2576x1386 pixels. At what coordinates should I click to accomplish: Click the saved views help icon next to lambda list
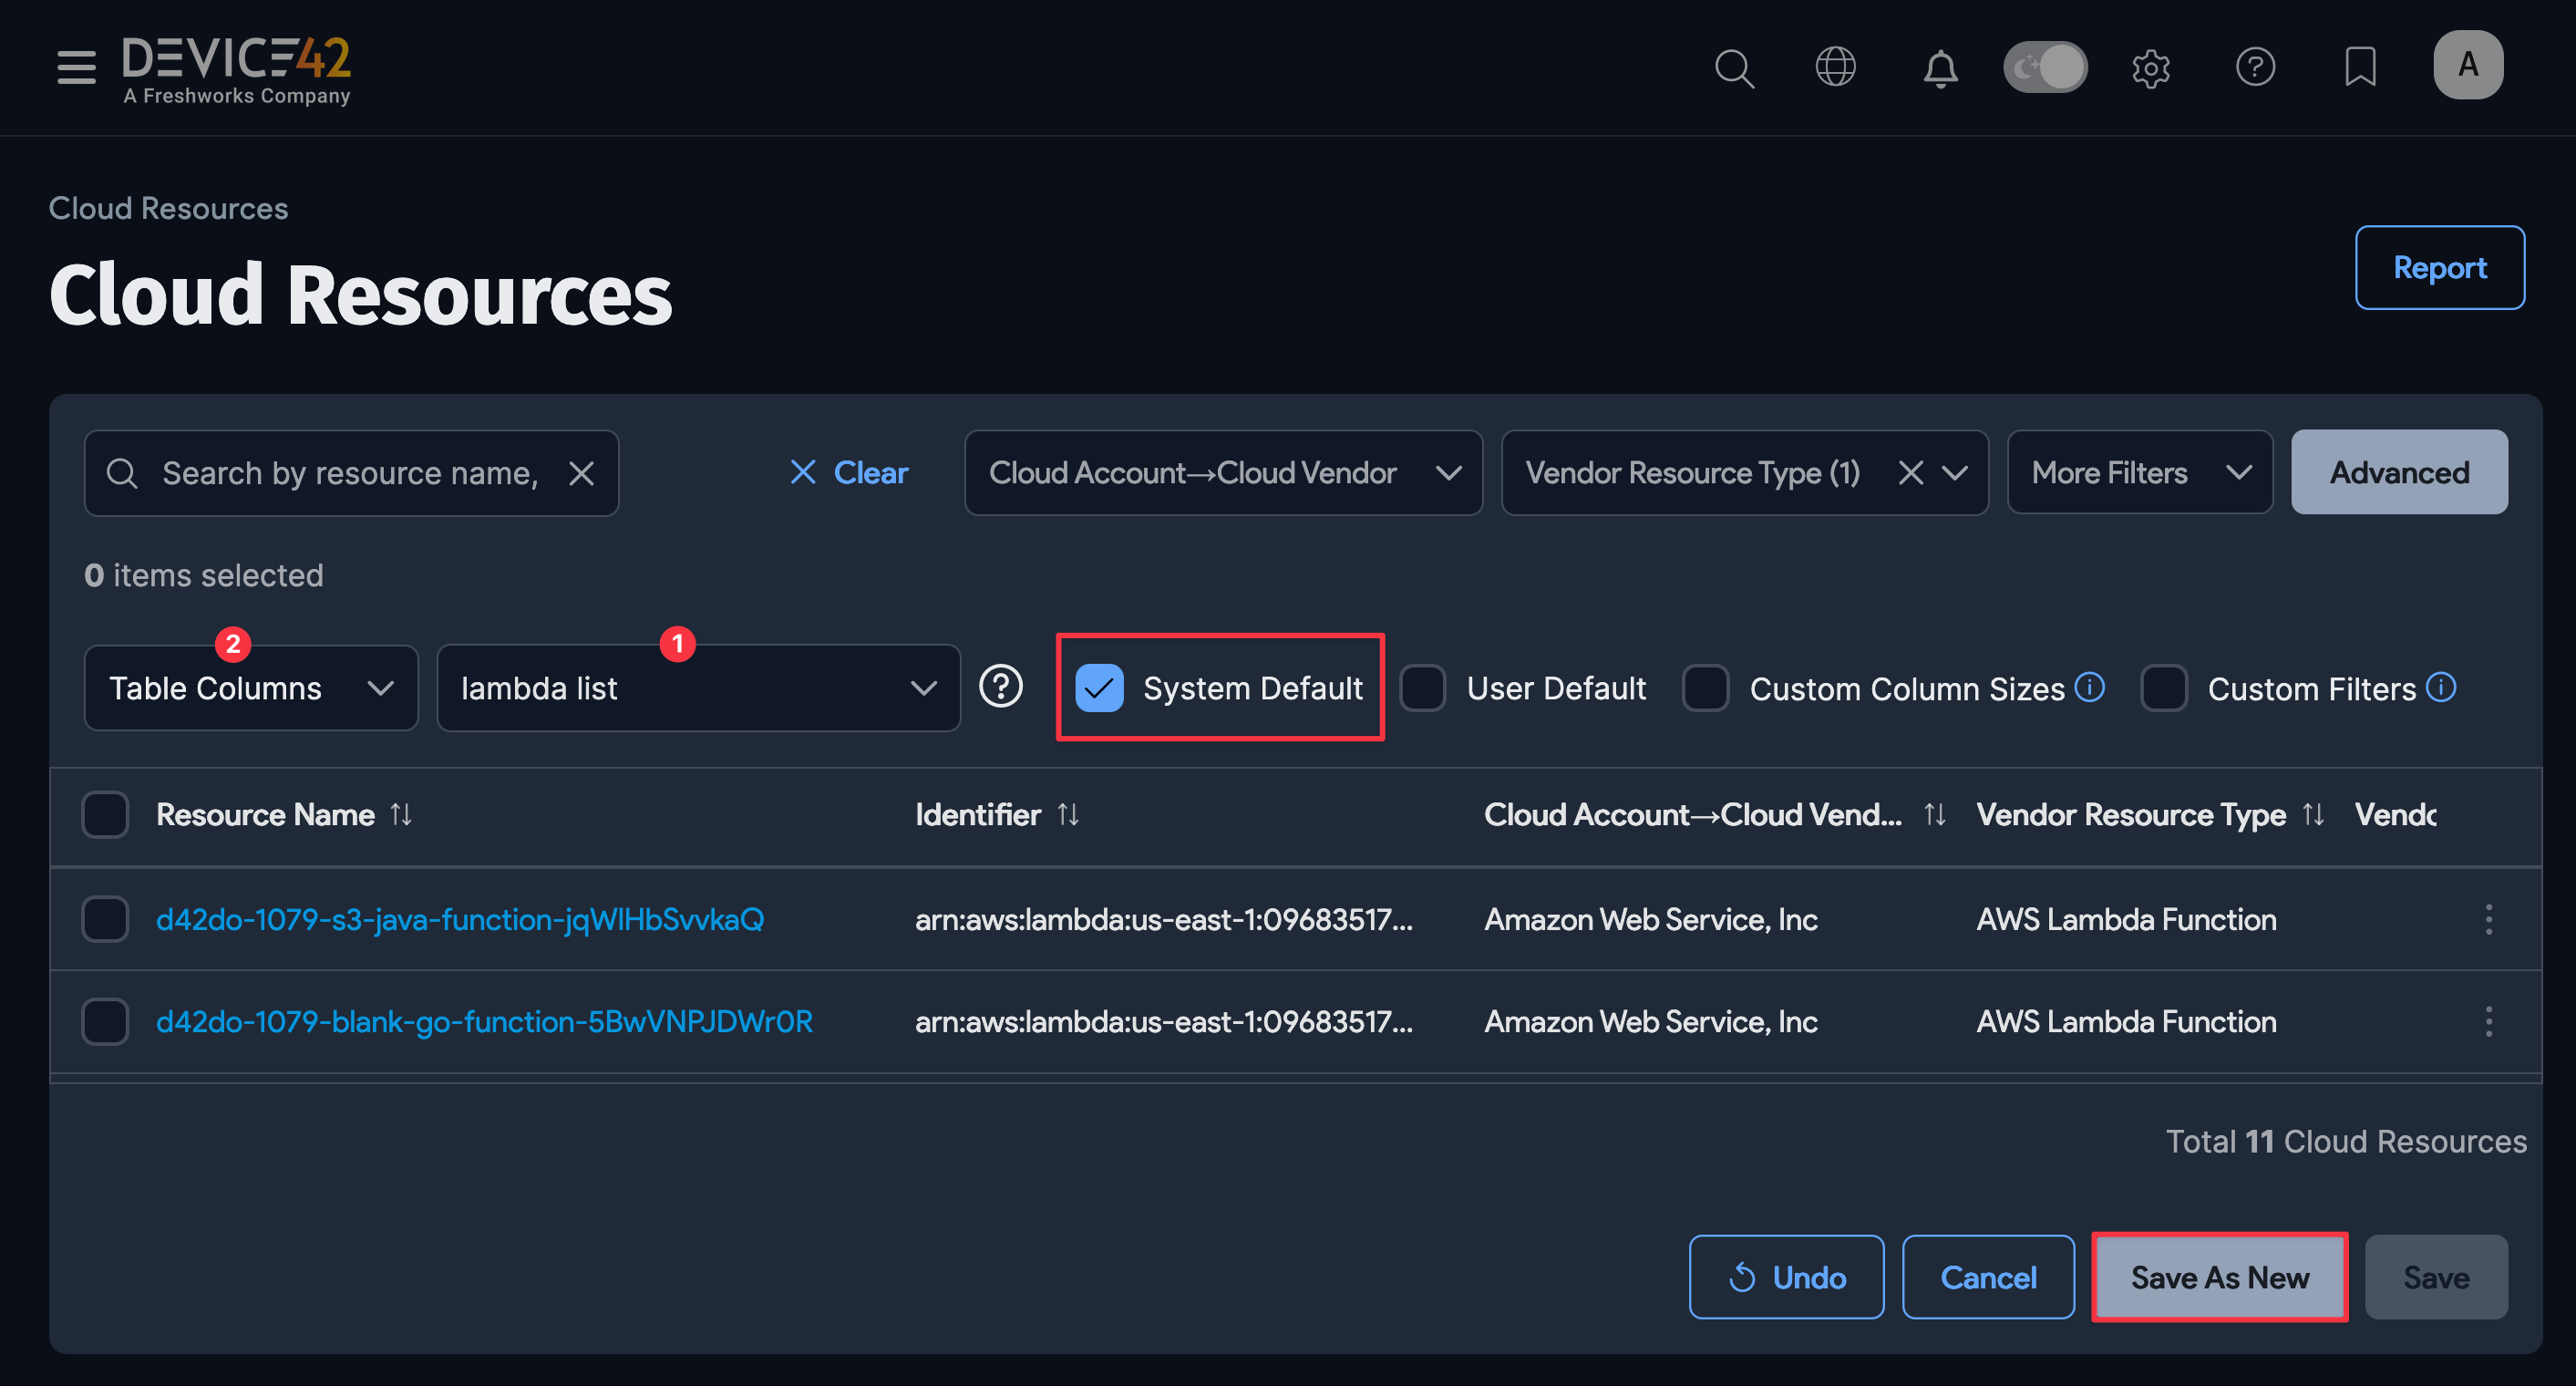(x=1001, y=687)
